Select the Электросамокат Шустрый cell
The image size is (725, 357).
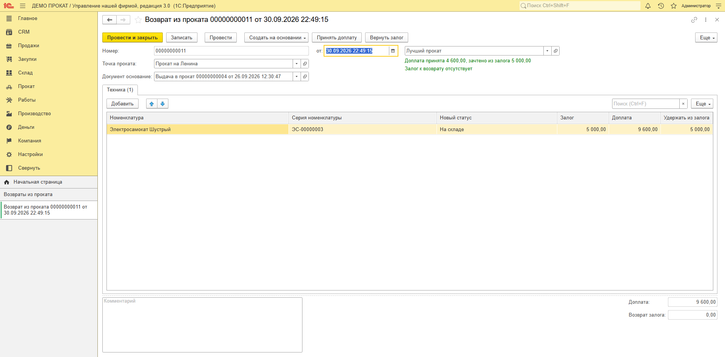click(x=198, y=129)
